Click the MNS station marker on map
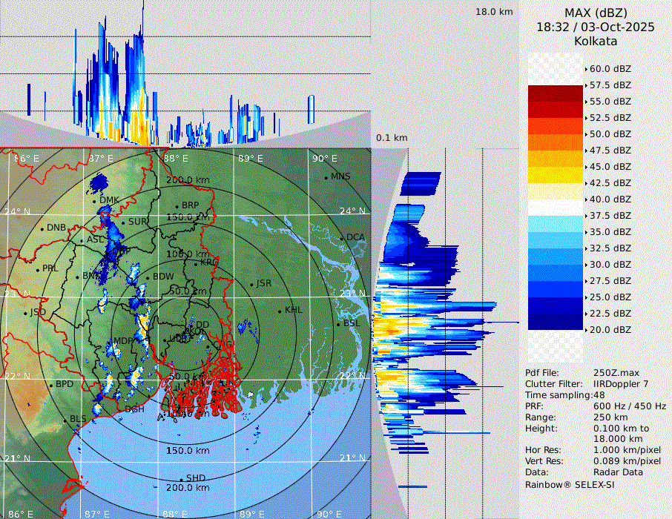Screen dimensions: 672x519 click(326, 176)
